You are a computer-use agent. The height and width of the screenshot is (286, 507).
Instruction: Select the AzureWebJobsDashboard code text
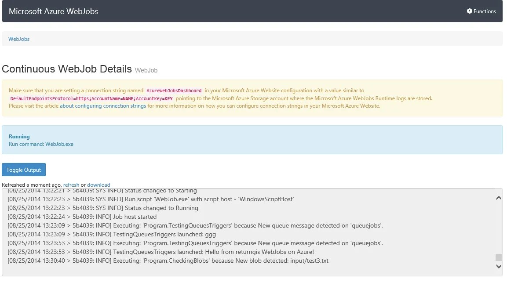pos(174,91)
